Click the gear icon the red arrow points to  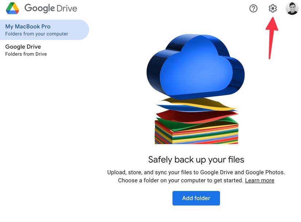click(x=272, y=8)
